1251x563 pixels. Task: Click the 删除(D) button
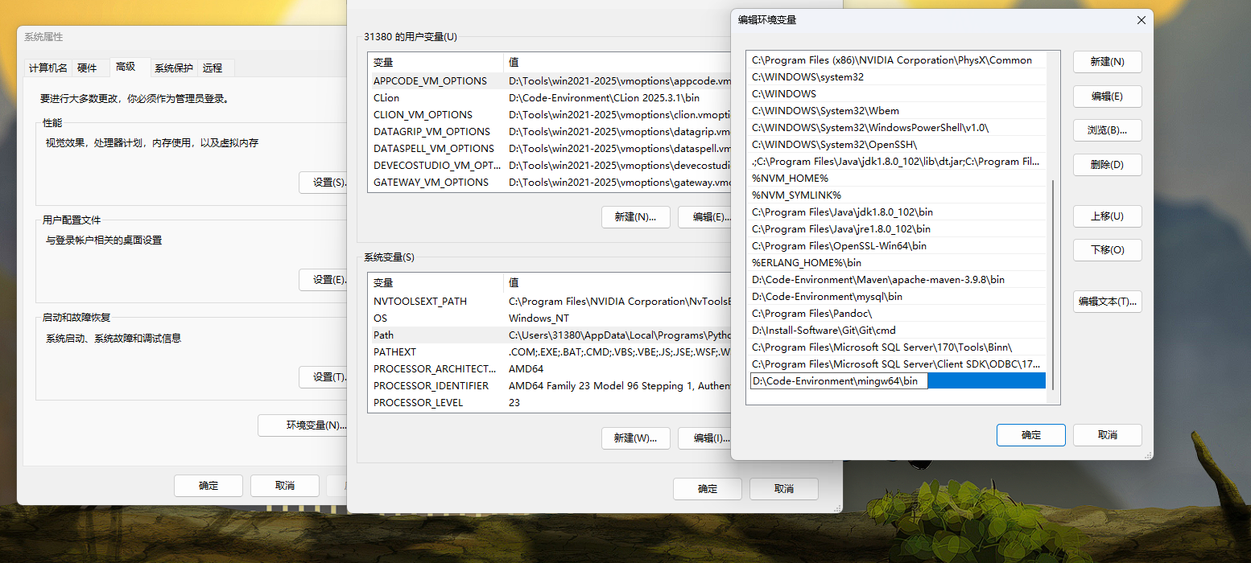coord(1107,165)
